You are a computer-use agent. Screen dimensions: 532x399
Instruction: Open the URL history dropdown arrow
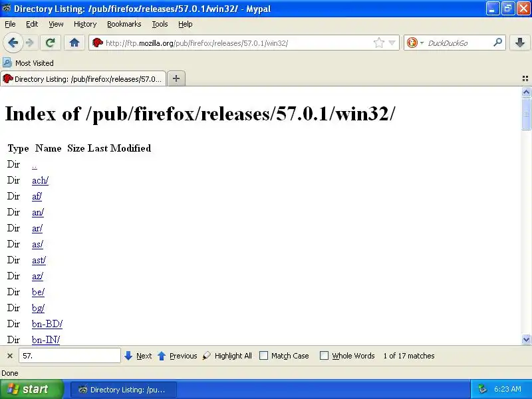pyautogui.click(x=392, y=43)
